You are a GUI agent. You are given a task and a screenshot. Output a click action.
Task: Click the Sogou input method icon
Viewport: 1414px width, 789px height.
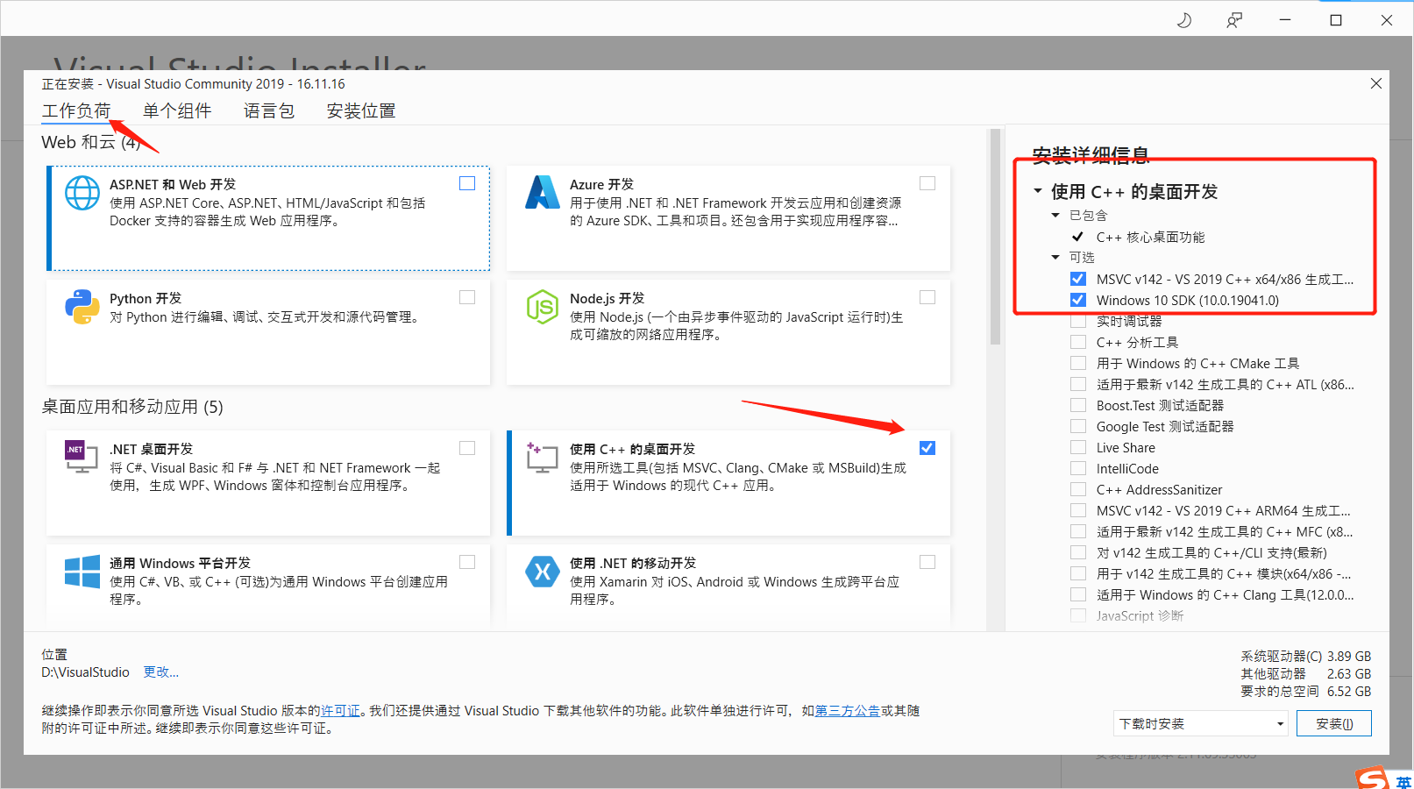pos(1372,778)
